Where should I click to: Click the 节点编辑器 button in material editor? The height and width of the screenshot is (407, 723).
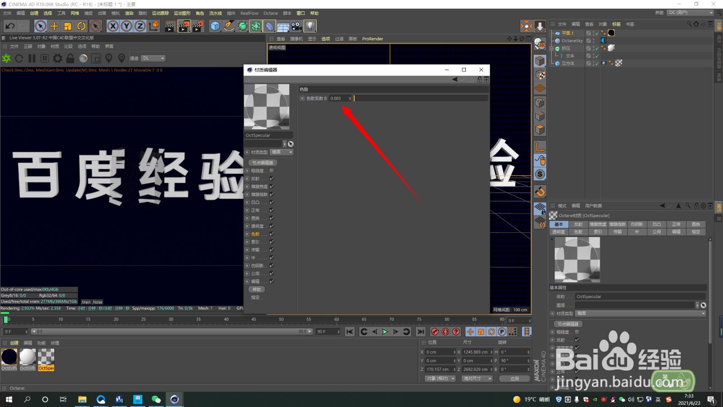click(263, 163)
